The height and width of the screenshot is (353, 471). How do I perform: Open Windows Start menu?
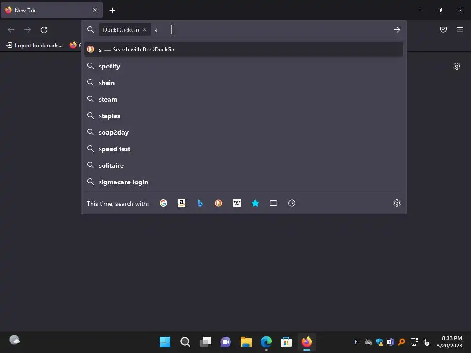click(x=165, y=342)
